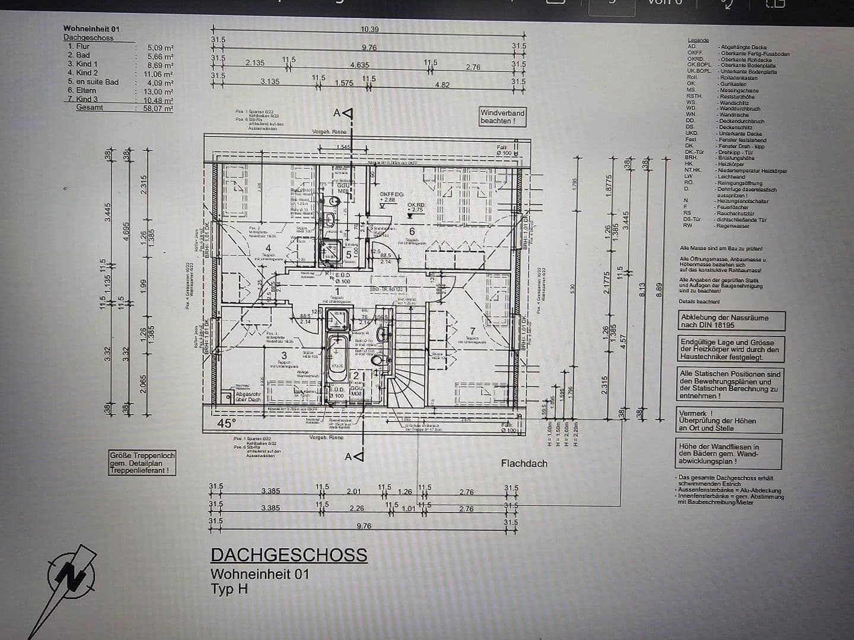Click the 'Abklebung der Nassräume nach DIN 18195' note

(732, 321)
